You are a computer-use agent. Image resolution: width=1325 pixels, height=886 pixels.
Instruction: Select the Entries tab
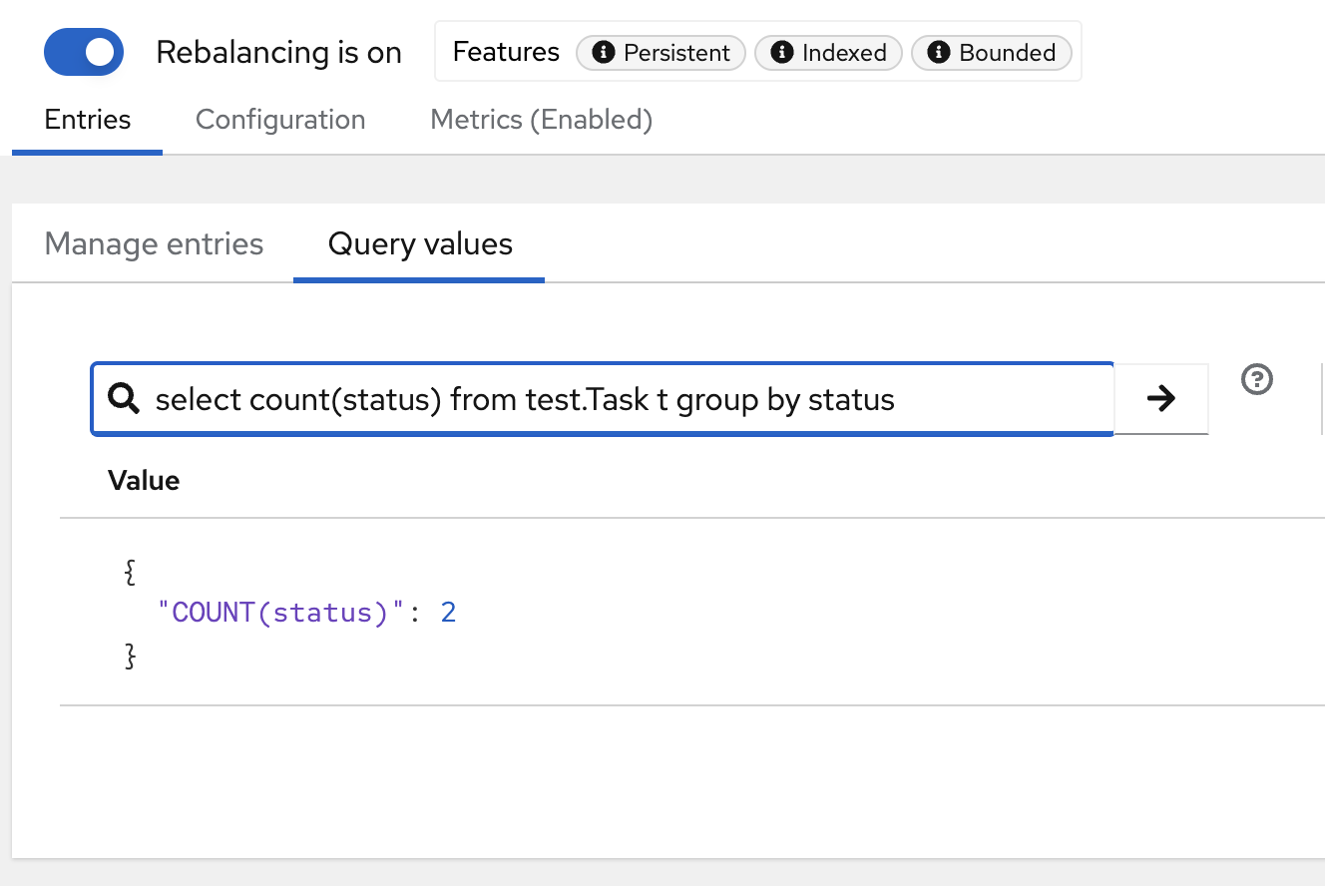tap(88, 120)
